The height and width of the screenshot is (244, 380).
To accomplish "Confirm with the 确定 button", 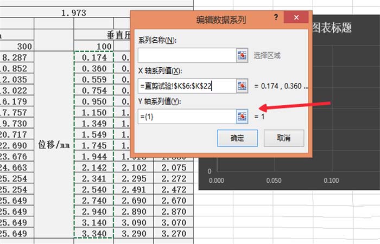I will click(x=237, y=138).
